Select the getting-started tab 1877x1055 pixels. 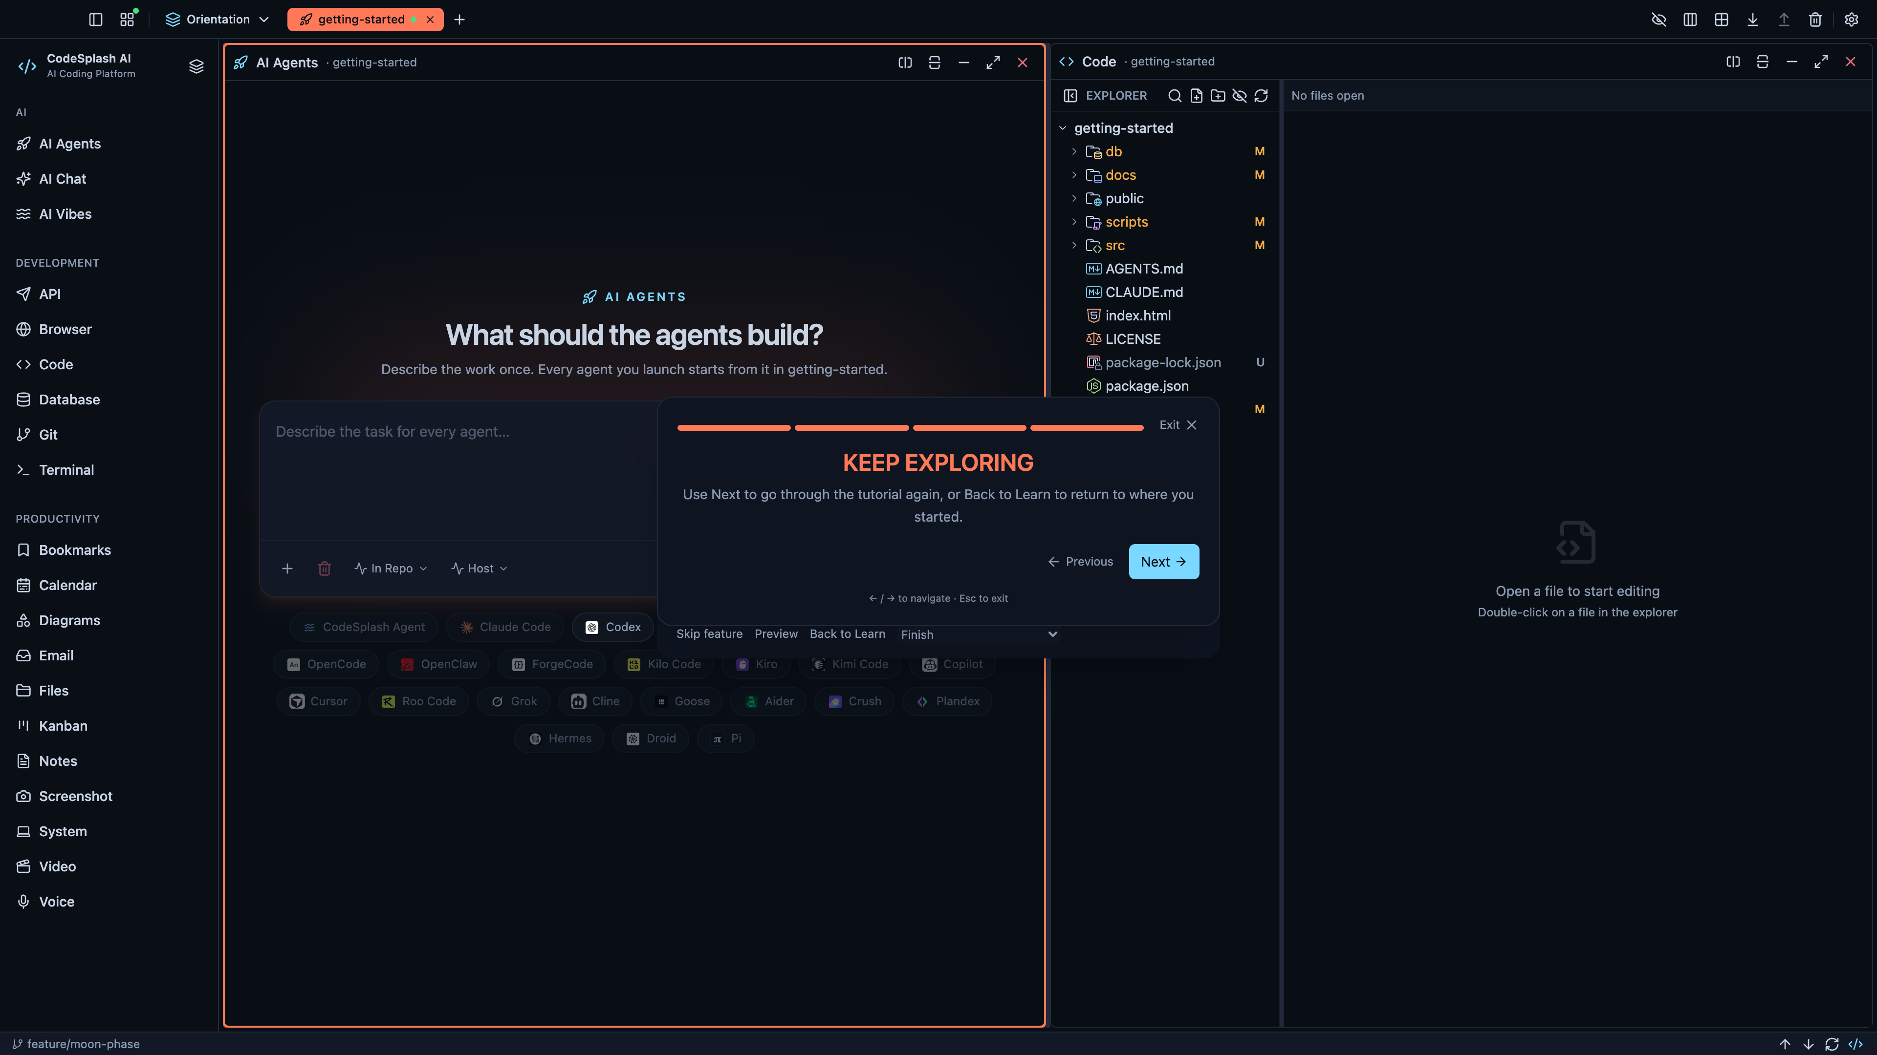(x=361, y=20)
